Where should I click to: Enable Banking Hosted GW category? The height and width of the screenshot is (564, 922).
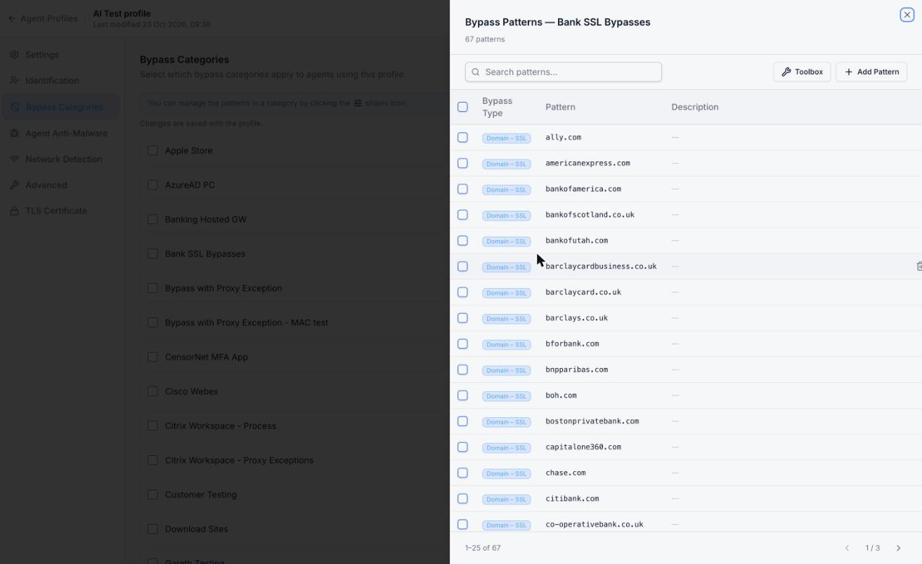coord(152,219)
